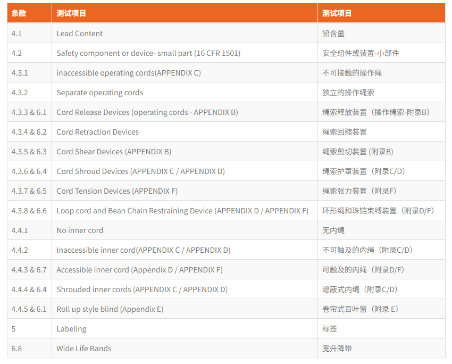
Task: Select Safety component or device row text
Action: point(148,53)
